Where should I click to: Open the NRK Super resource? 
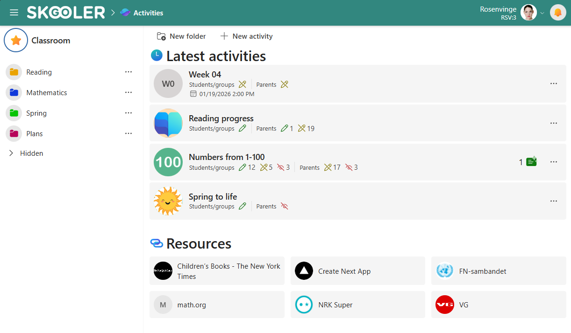pos(358,305)
